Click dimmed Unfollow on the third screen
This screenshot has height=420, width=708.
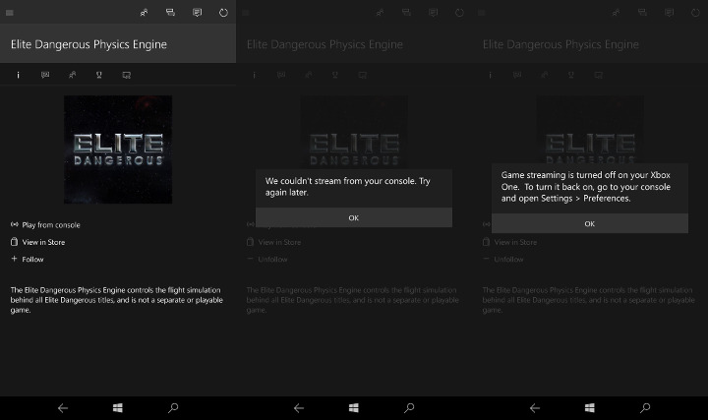(509, 260)
